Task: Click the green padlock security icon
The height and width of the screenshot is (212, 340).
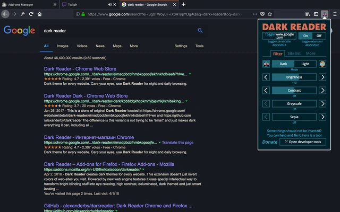Action: [83, 14]
